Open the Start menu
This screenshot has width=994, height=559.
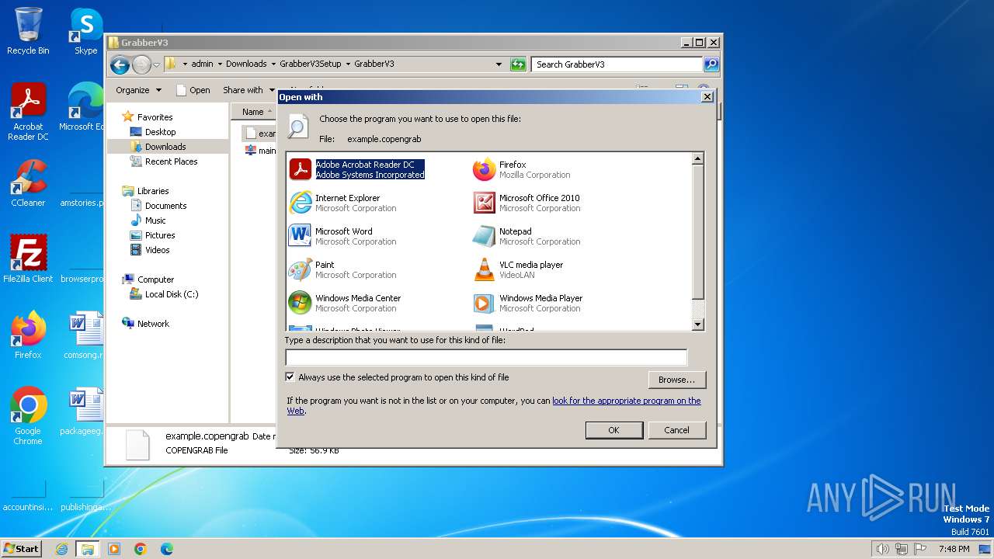click(21, 549)
